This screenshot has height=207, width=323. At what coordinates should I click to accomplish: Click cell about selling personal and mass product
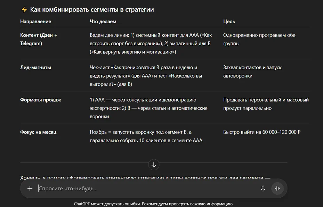tap(266, 104)
